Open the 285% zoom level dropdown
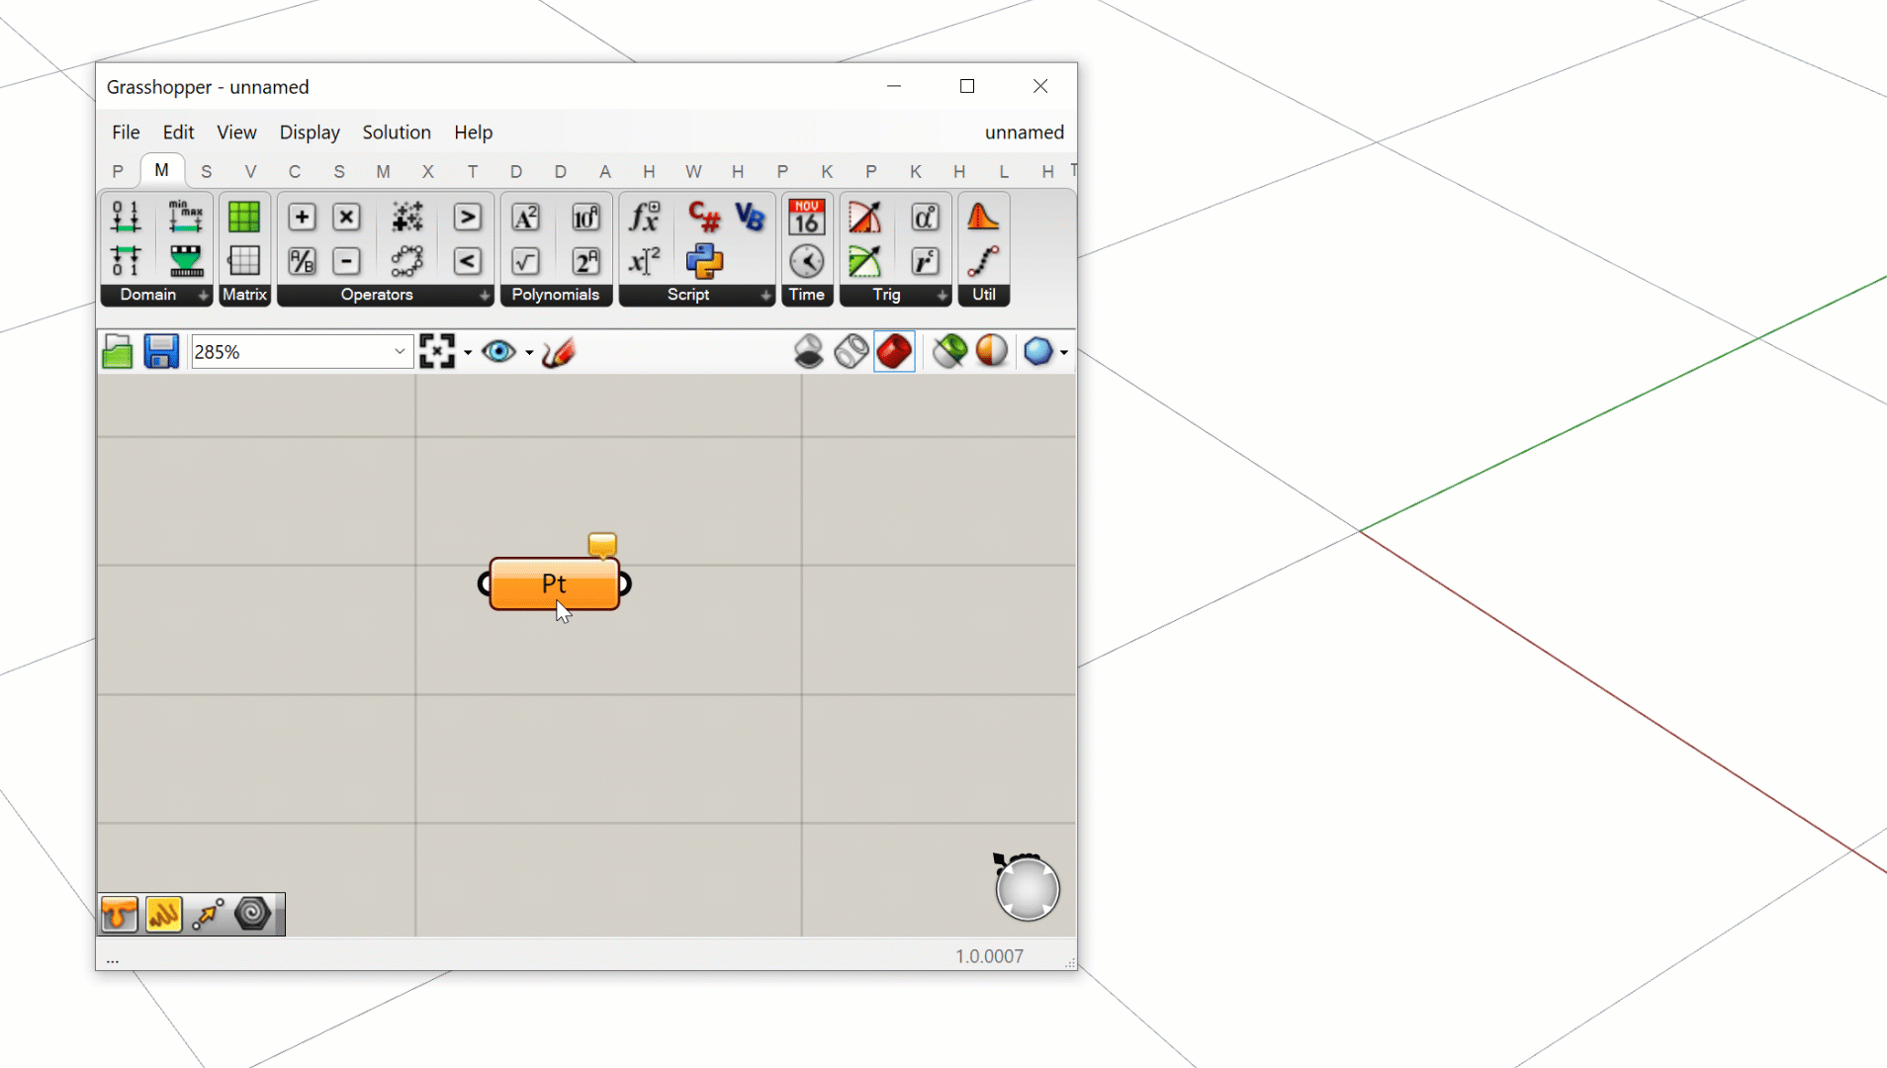This screenshot has width=1887, height=1068. click(x=400, y=352)
